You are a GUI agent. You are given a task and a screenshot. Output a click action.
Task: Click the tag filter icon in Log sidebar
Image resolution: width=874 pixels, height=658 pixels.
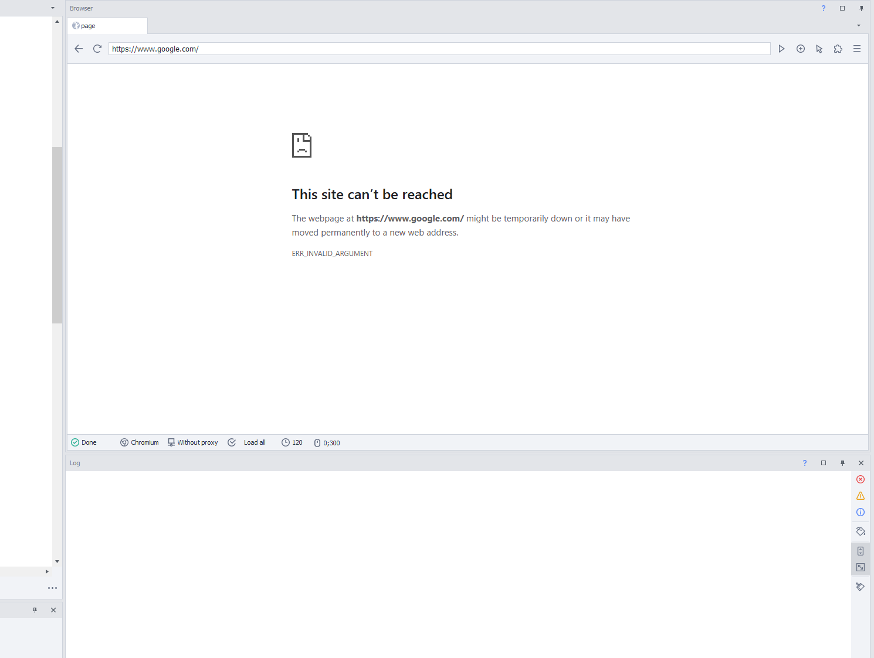pyautogui.click(x=861, y=531)
